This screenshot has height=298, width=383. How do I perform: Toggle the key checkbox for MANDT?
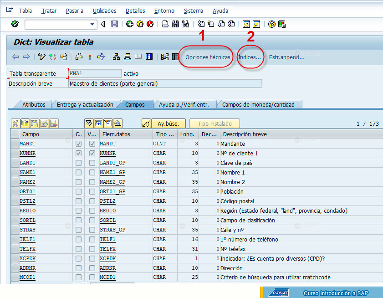(78, 144)
